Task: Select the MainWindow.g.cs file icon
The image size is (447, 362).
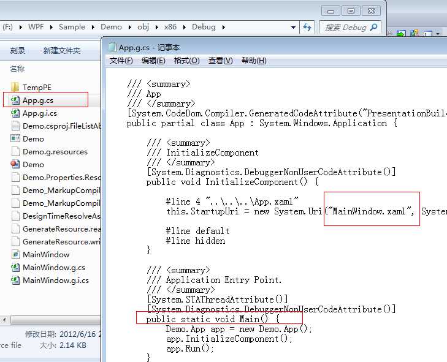Action: [15, 267]
